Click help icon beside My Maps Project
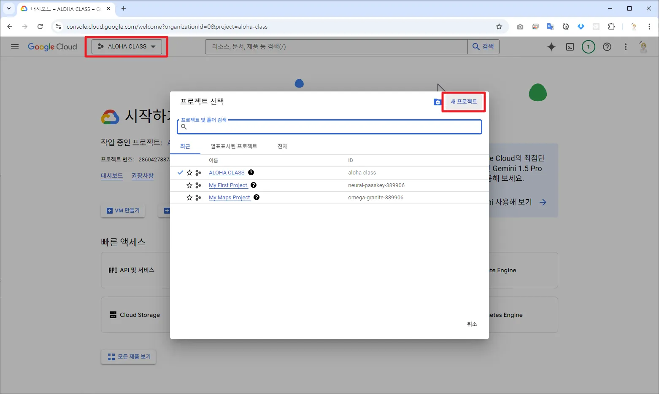Viewport: 659px width, 394px height. point(257,197)
